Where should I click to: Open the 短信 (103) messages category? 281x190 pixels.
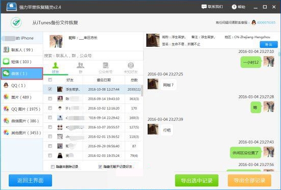[22, 62]
